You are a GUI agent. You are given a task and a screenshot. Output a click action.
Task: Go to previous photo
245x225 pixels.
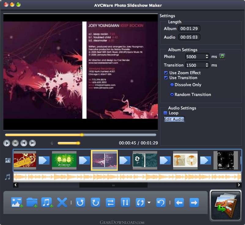(x=24, y=143)
